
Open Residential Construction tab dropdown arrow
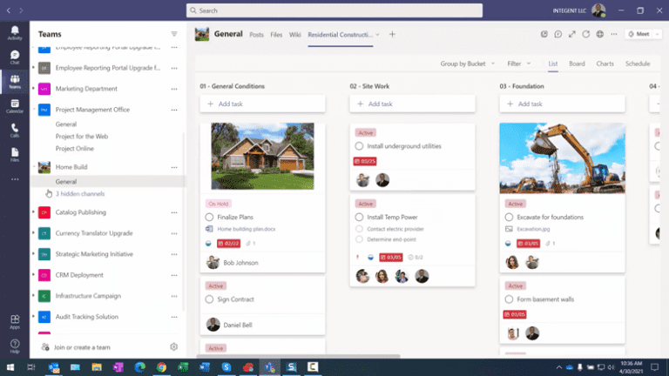(377, 35)
